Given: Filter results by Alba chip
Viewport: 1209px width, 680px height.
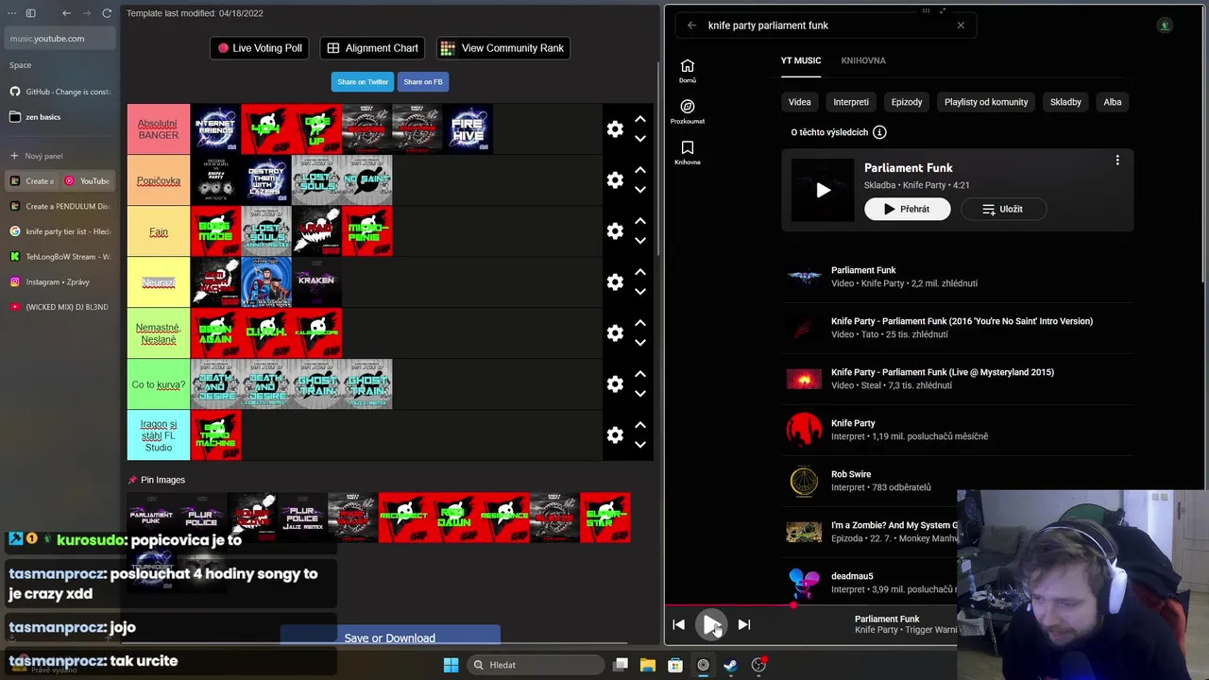Looking at the screenshot, I should tap(1113, 102).
